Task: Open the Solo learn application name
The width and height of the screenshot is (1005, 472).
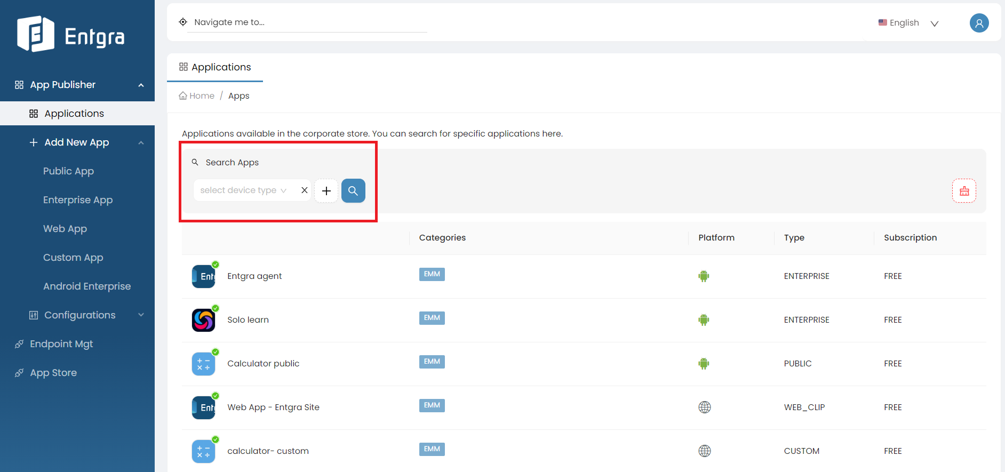Action: (248, 320)
